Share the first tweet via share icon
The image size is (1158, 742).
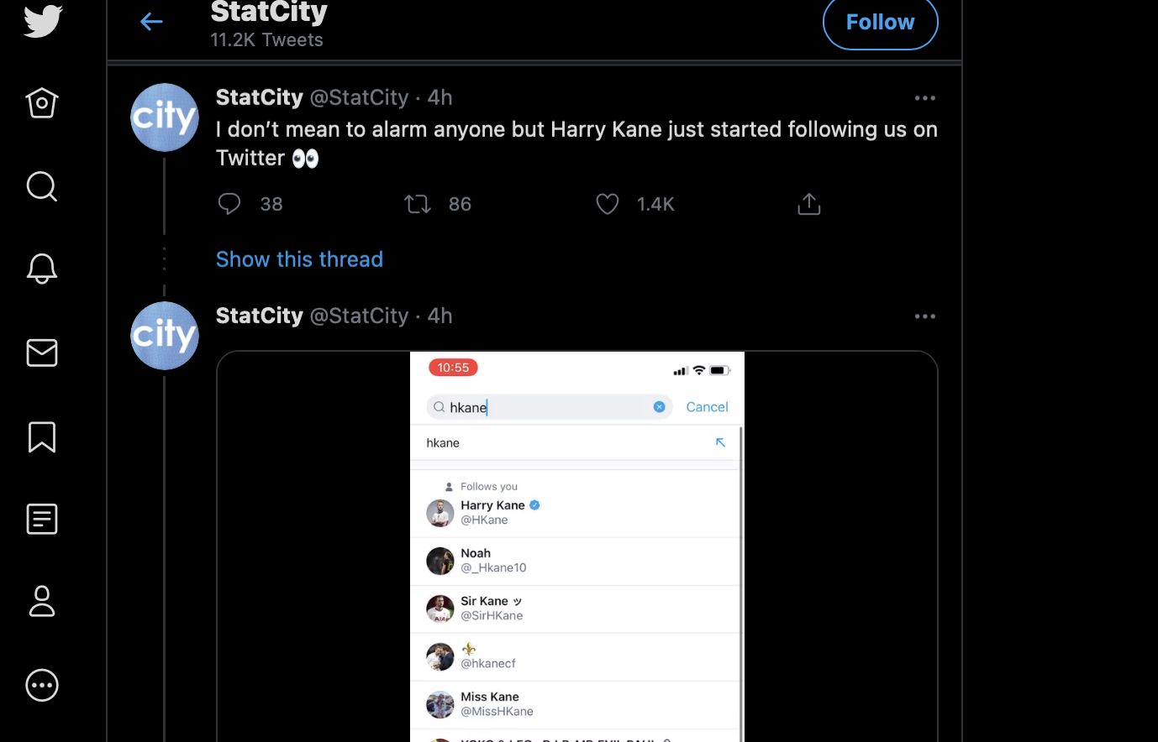(808, 204)
